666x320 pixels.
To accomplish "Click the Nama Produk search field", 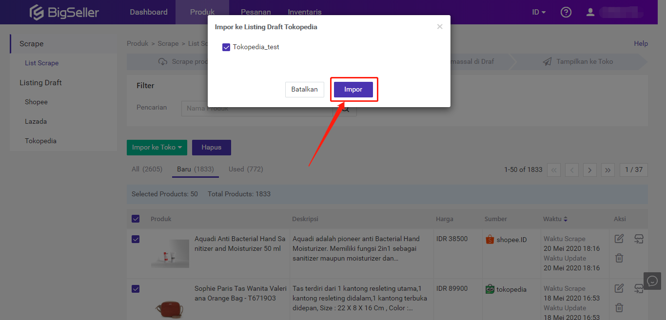I will (x=257, y=108).
